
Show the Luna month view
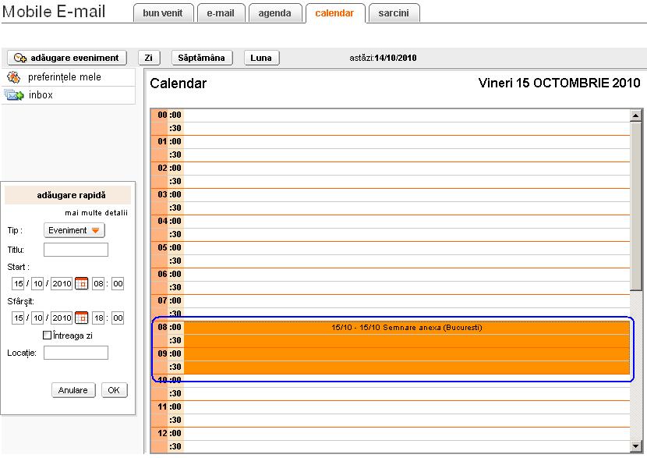coord(261,58)
